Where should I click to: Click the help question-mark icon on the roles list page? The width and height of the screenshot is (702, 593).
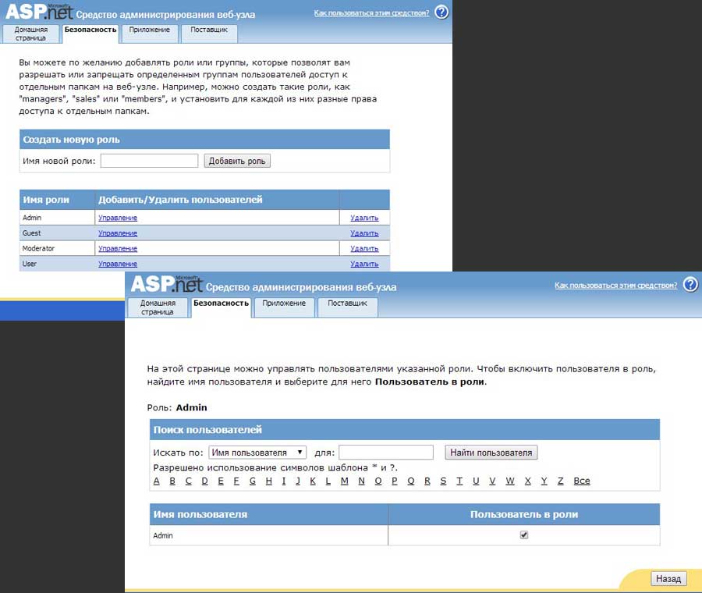(441, 12)
